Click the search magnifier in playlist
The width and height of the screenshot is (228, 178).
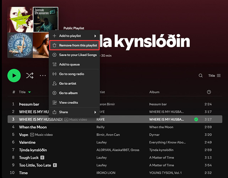tap(201, 75)
